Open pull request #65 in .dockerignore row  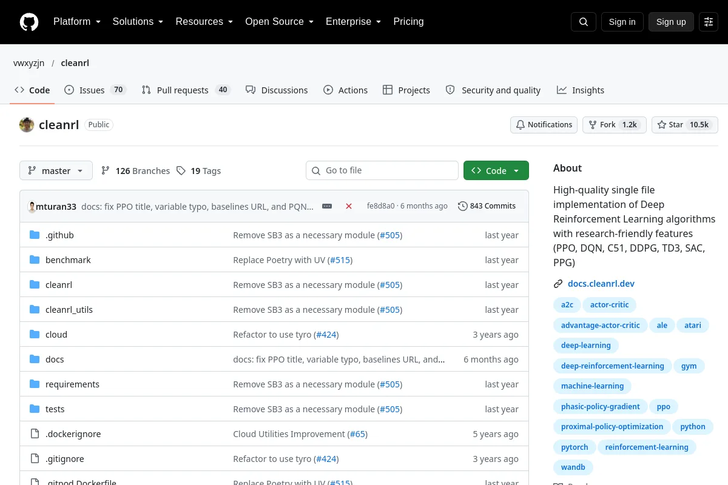pos(357,434)
